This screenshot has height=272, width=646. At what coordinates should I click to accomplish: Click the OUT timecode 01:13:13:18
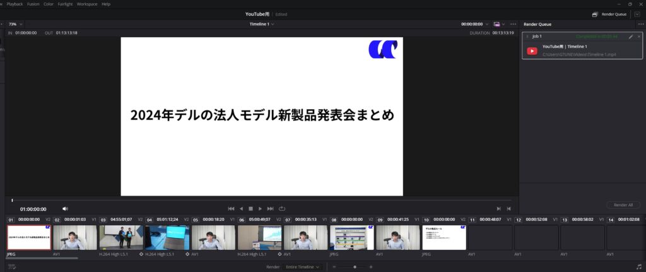coord(67,33)
